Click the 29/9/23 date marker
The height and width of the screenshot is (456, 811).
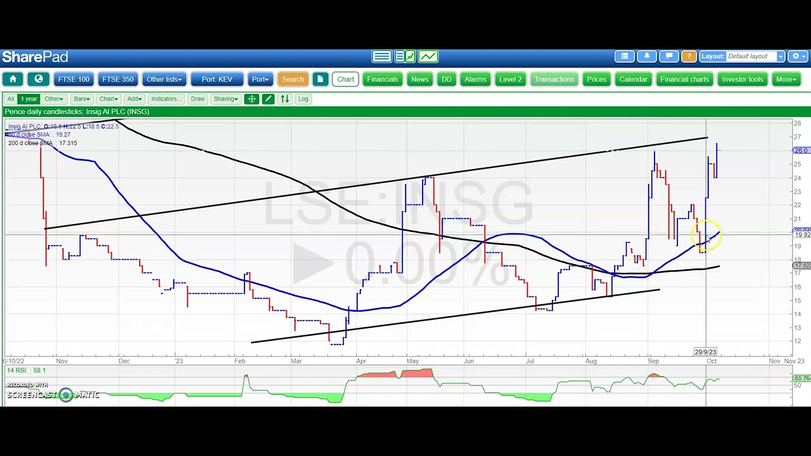(x=705, y=352)
